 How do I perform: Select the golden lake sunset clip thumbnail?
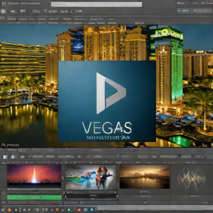(x=145, y=177)
